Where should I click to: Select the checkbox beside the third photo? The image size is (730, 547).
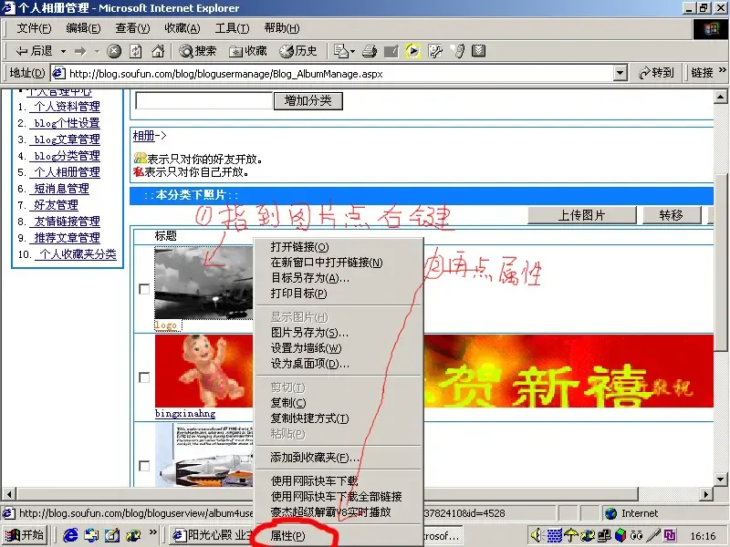pyautogui.click(x=143, y=466)
